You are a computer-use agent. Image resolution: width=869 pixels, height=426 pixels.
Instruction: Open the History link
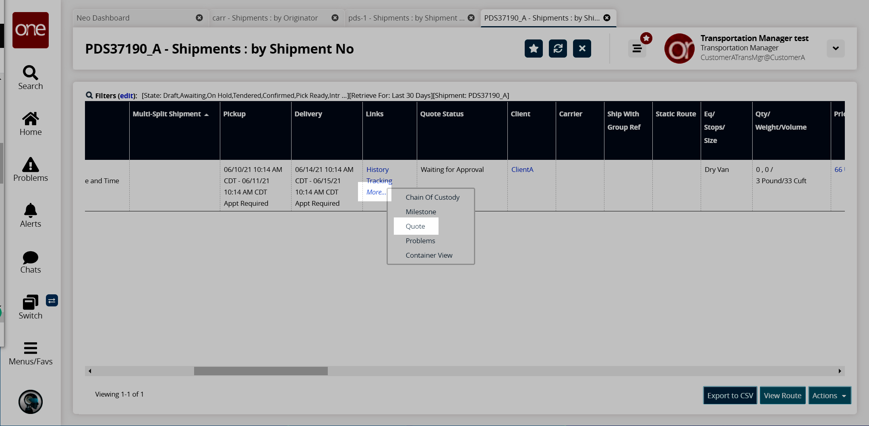377,170
